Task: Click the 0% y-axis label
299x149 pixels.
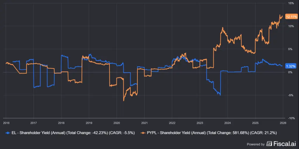Action: point(290,72)
